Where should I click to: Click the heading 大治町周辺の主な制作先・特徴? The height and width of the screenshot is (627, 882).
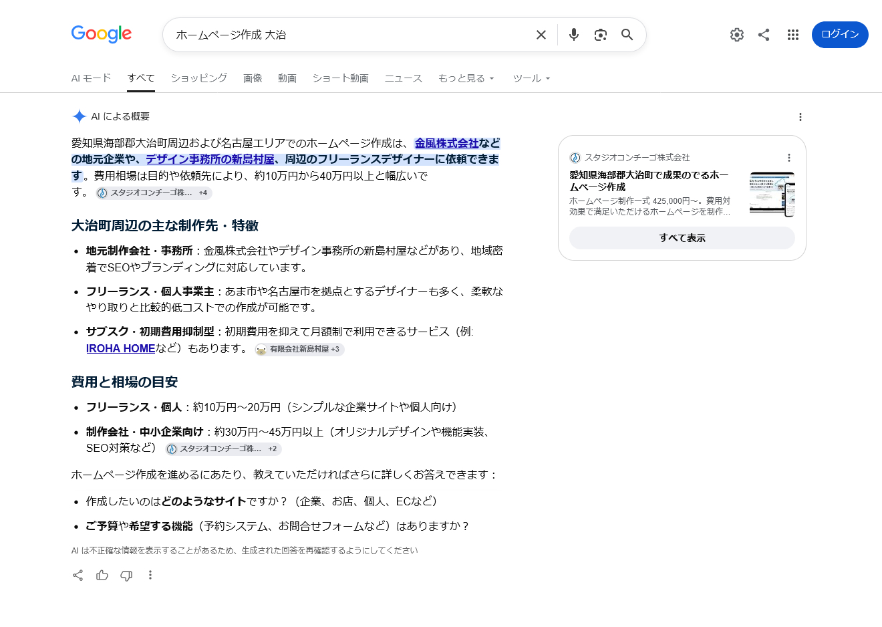(165, 226)
